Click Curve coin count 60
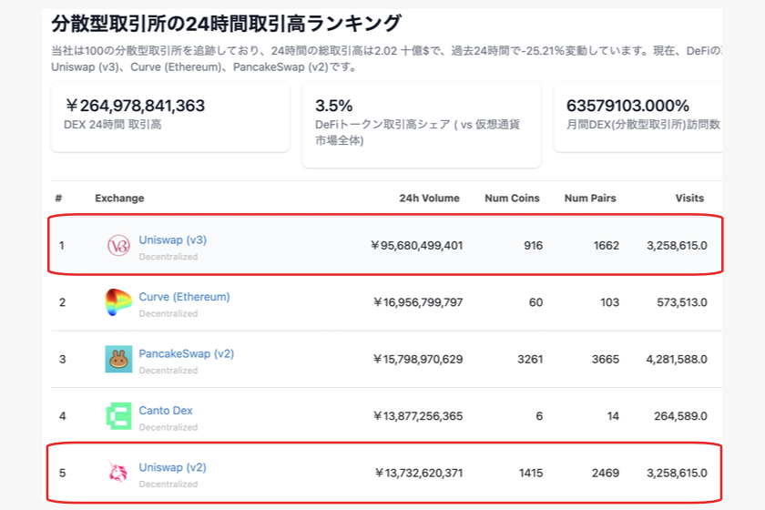 click(535, 302)
